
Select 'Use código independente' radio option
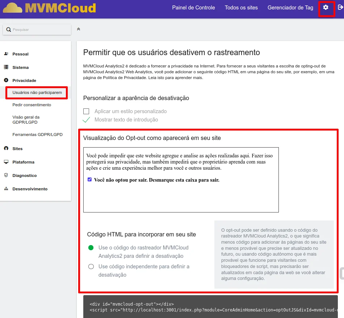91,267
